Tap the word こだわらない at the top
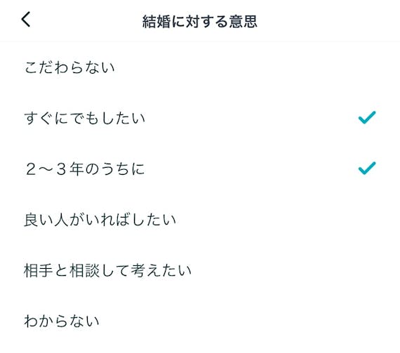 69,67
